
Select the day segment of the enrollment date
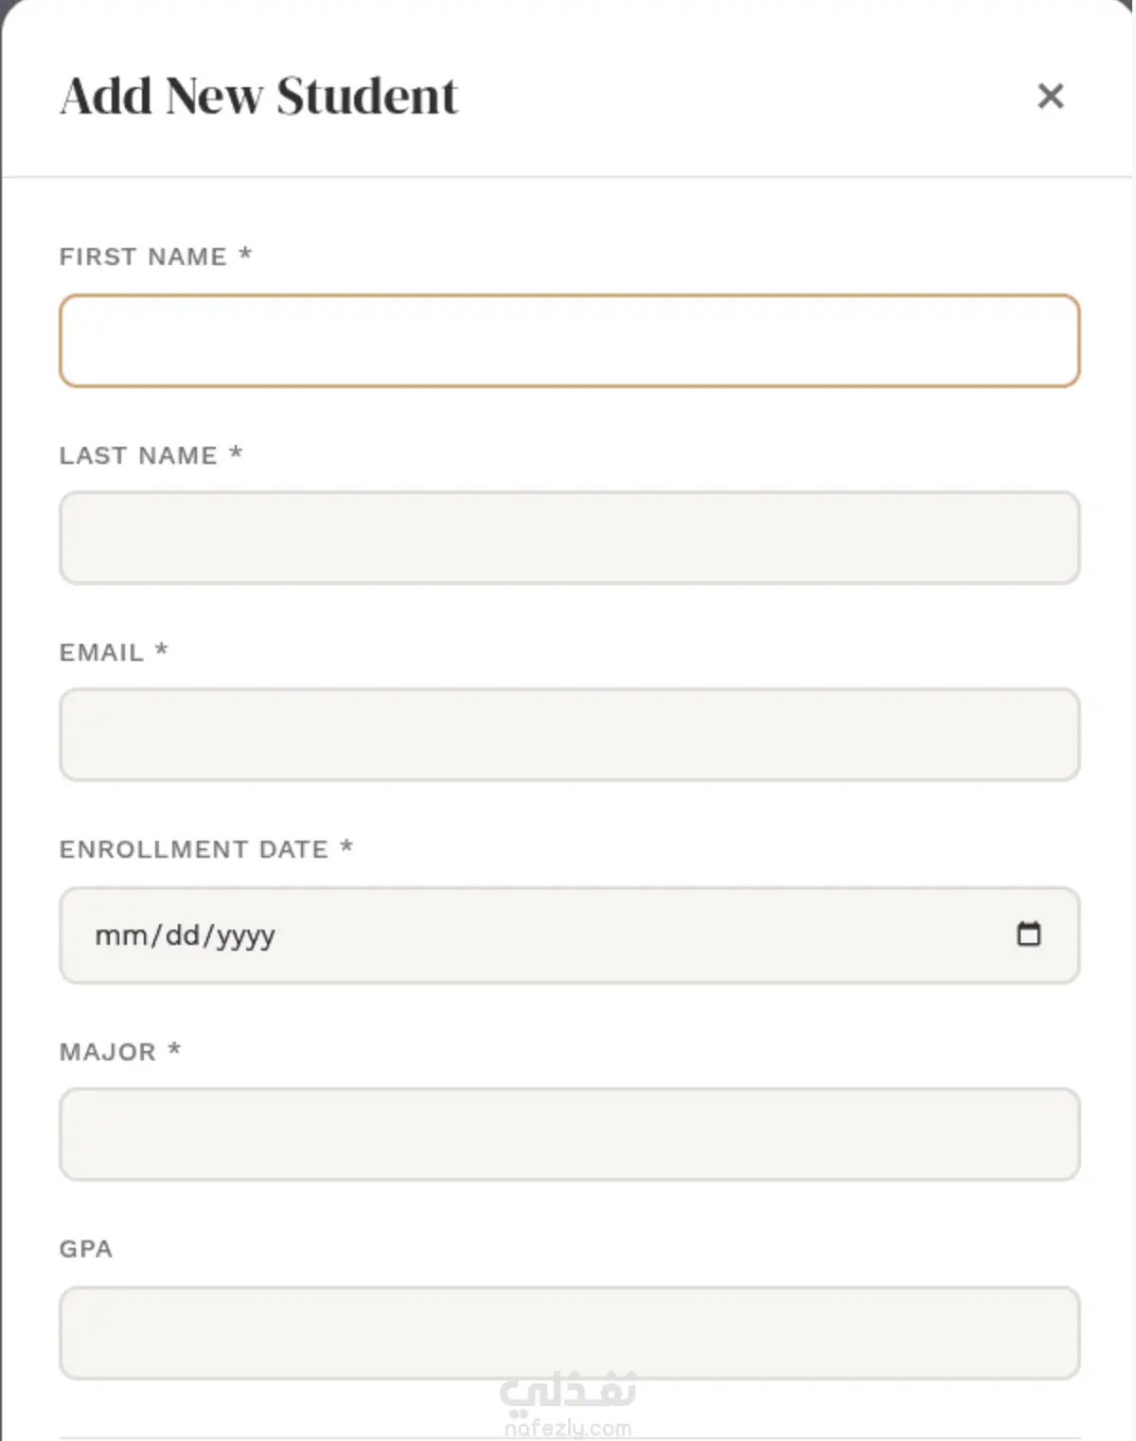pyautogui.click(x=183, y=935)
